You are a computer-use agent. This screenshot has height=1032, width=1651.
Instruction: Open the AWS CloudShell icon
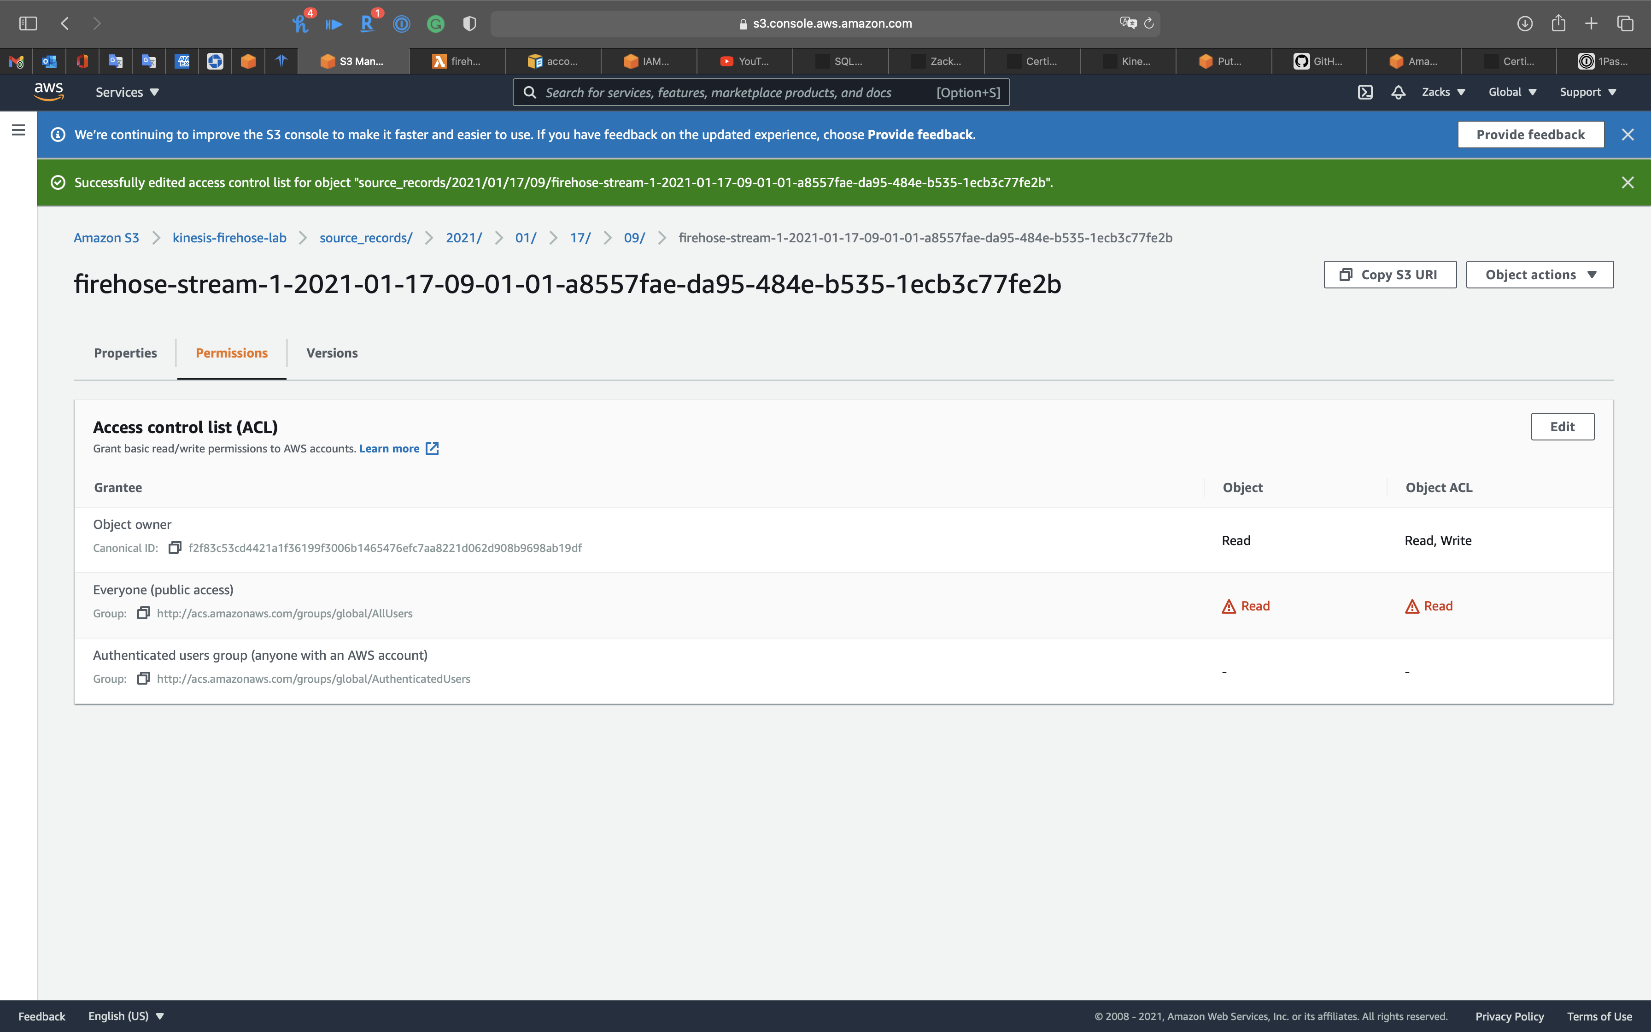pyautogui.click(x=1364, y=92)
